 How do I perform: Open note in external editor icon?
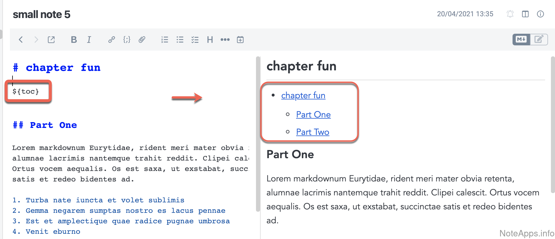(x=51, y=40)
